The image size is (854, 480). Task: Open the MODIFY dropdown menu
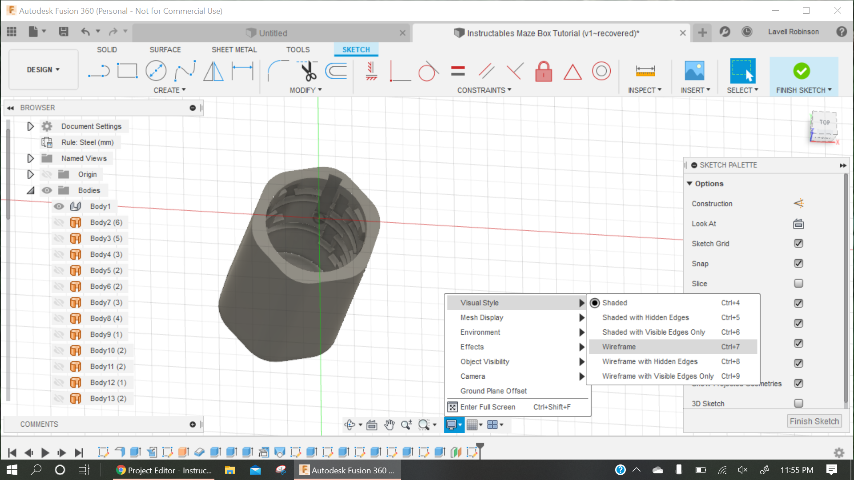306,90
